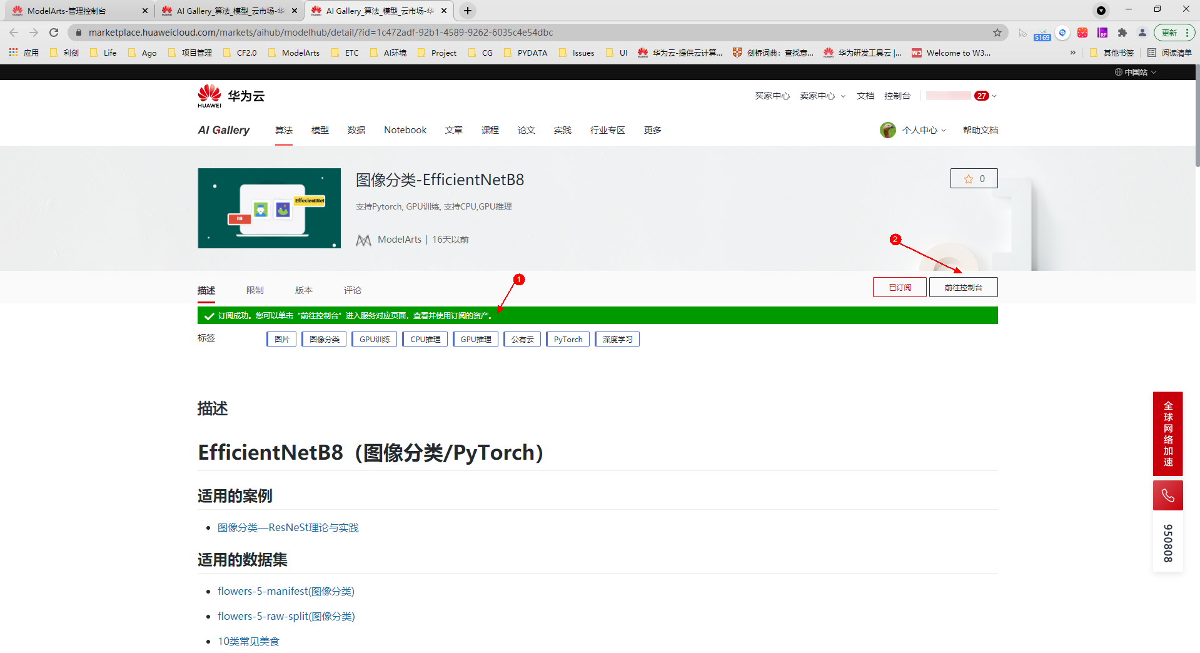
Task: Open the 10类常见美食 dataset link
Action: click(x=248, y=641)
